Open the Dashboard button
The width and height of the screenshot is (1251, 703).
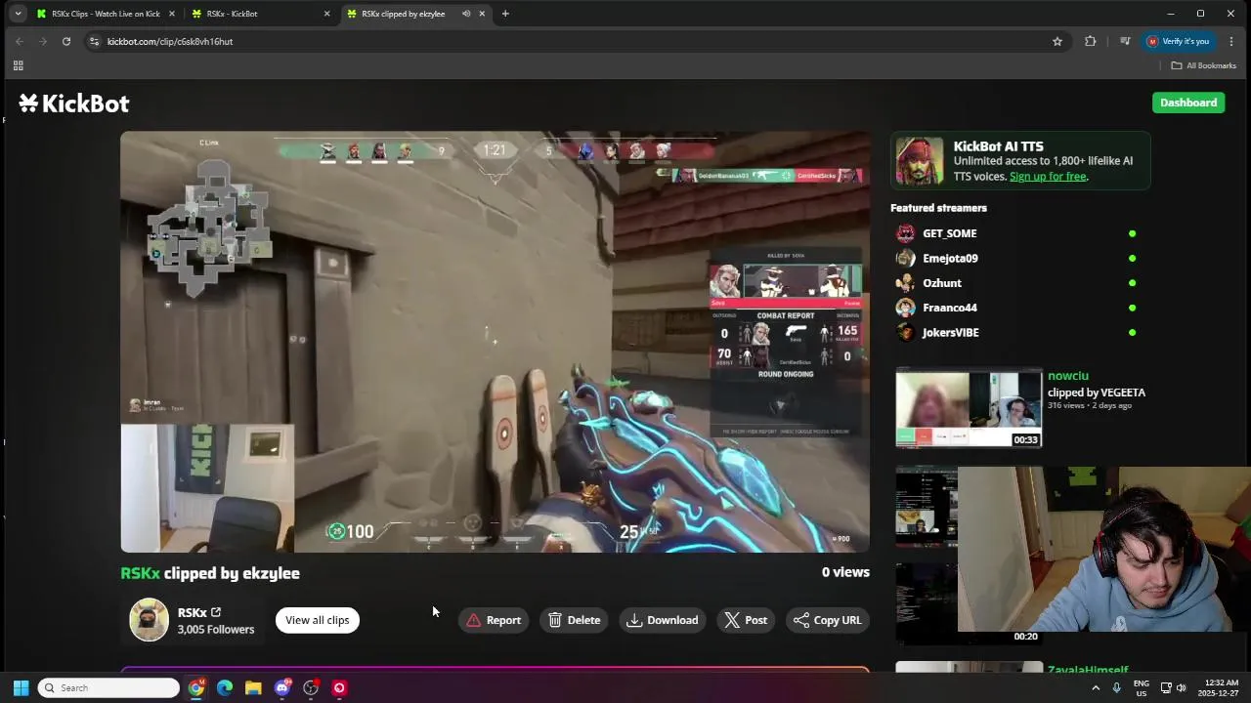[x=1188, y=103]
